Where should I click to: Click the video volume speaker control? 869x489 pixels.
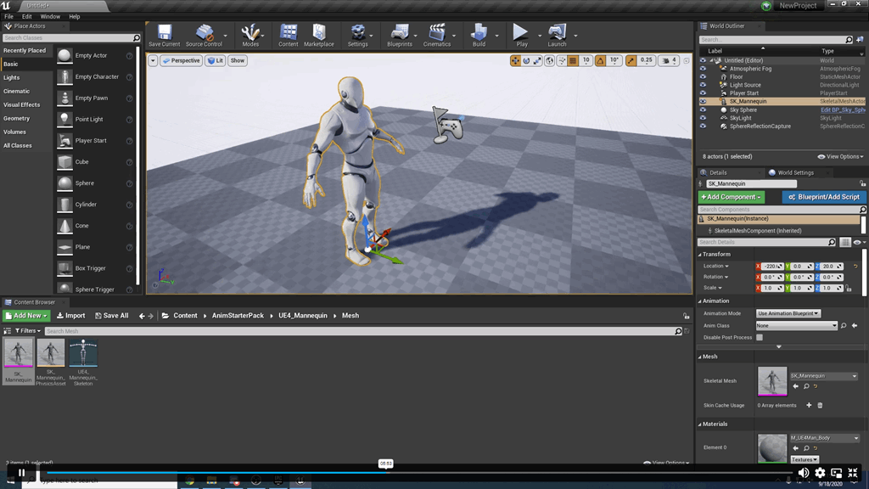point(803,473)
